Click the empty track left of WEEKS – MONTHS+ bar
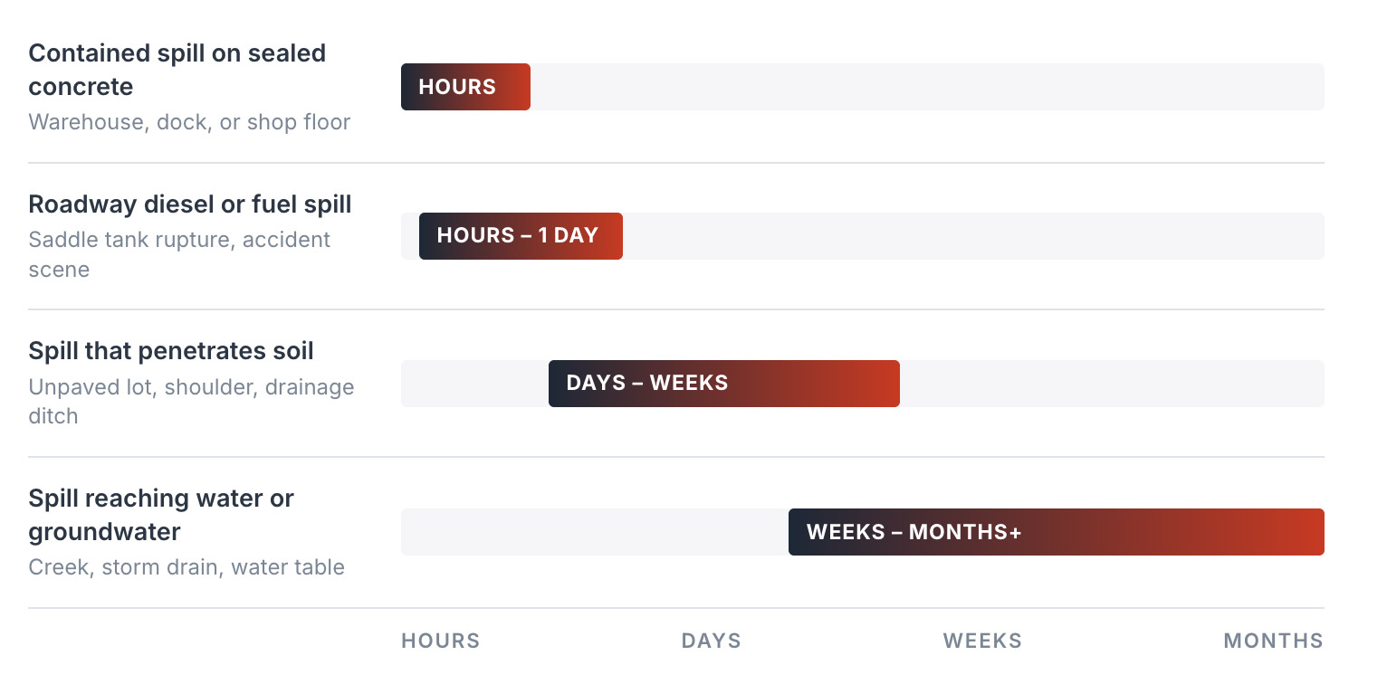 click(595, 532)
